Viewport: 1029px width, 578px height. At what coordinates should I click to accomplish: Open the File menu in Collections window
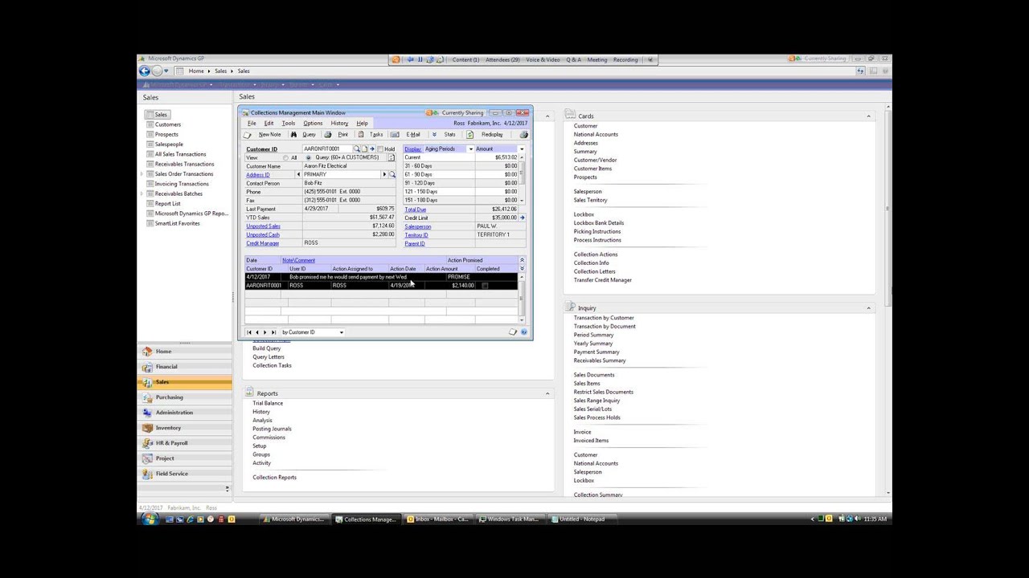click(x=252, y=123)
